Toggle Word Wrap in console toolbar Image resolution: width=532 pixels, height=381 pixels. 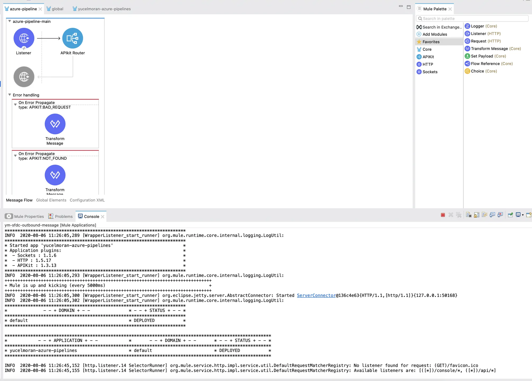[x=484, y=215]
